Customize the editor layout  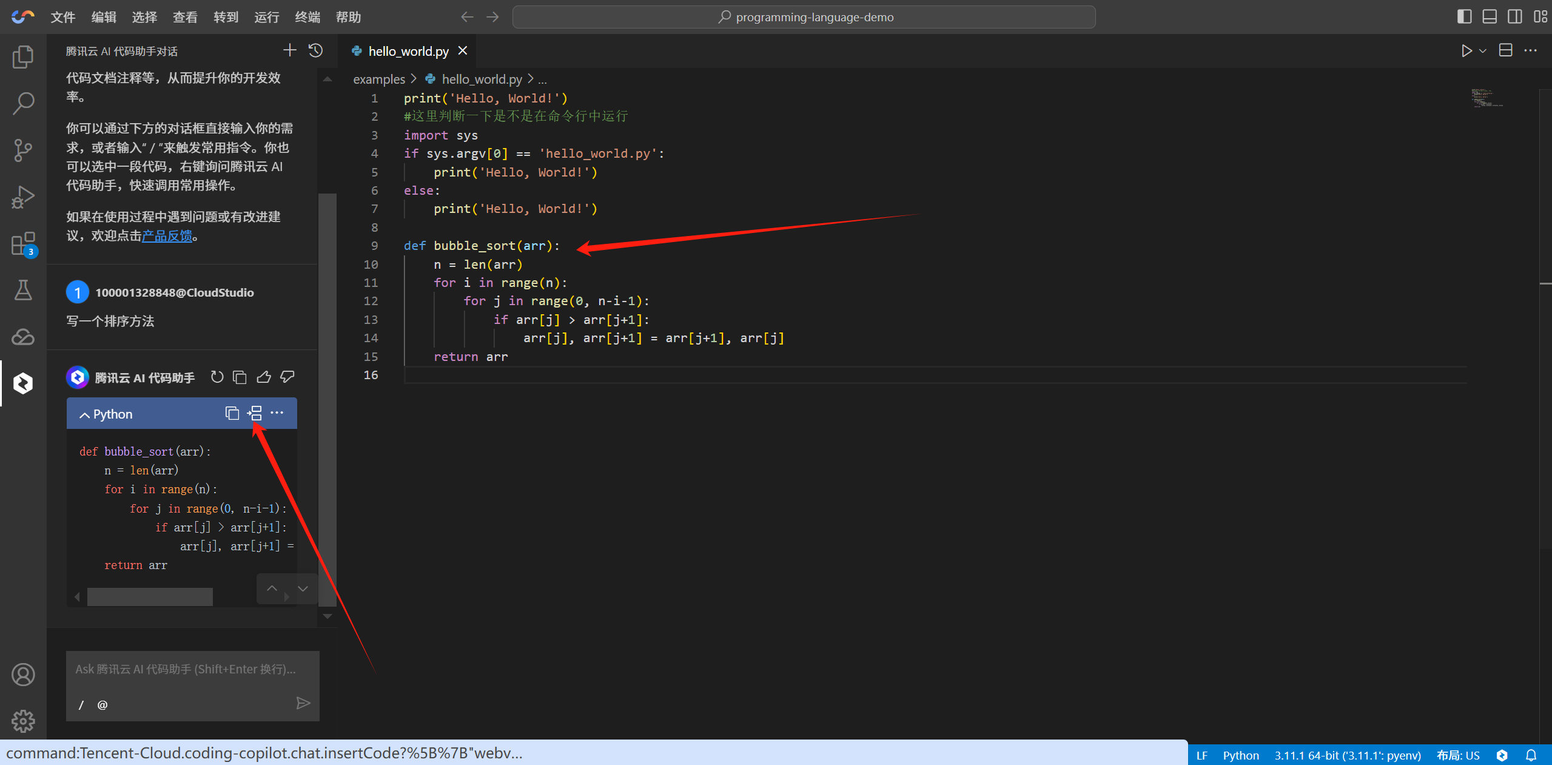[x=1540, y=16]
